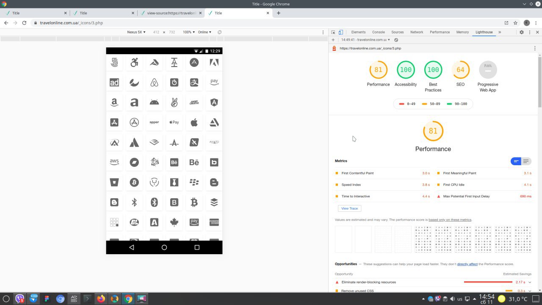Tap the Amazon Pay icon
The image size is (542, 305).
214,83
